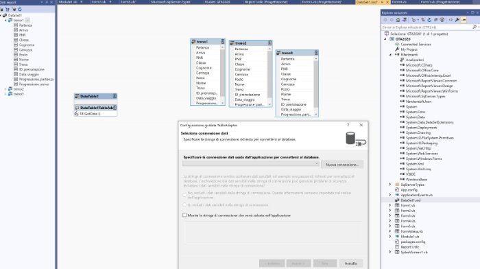Screen dimensions: 480x269
Task: Close the TableAdapter configuration wizard dialog
Action: [361, 125]
